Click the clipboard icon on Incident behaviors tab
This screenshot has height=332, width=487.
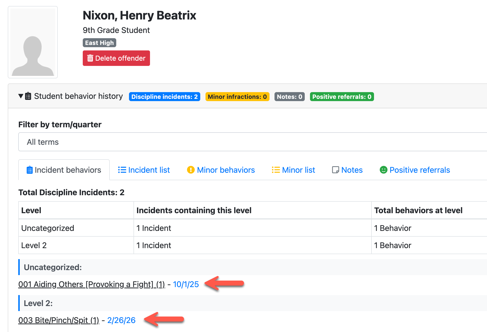(x=29, y=170)
